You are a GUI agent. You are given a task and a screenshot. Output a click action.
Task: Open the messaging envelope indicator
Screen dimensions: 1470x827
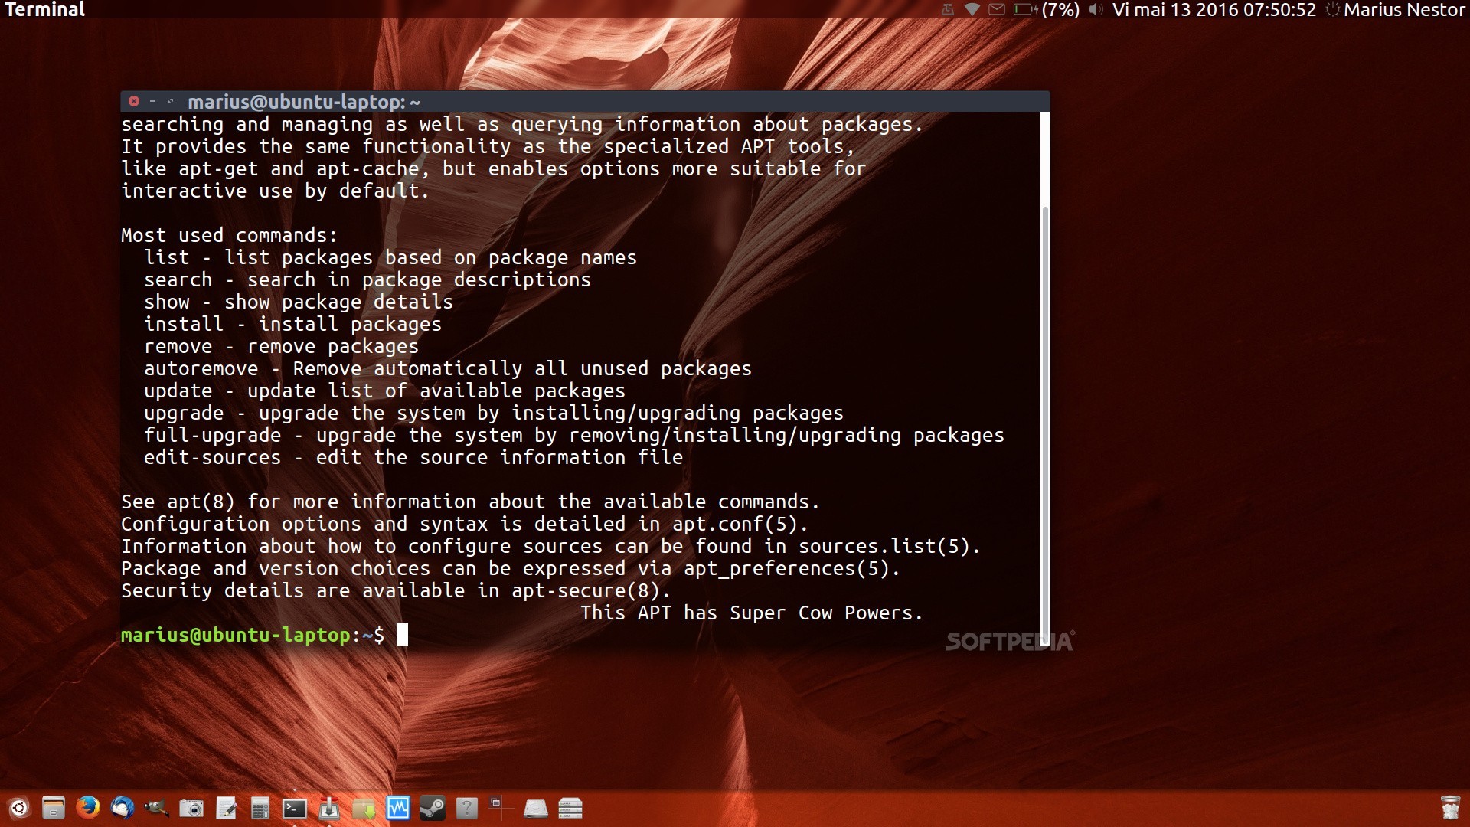(997, 10)
